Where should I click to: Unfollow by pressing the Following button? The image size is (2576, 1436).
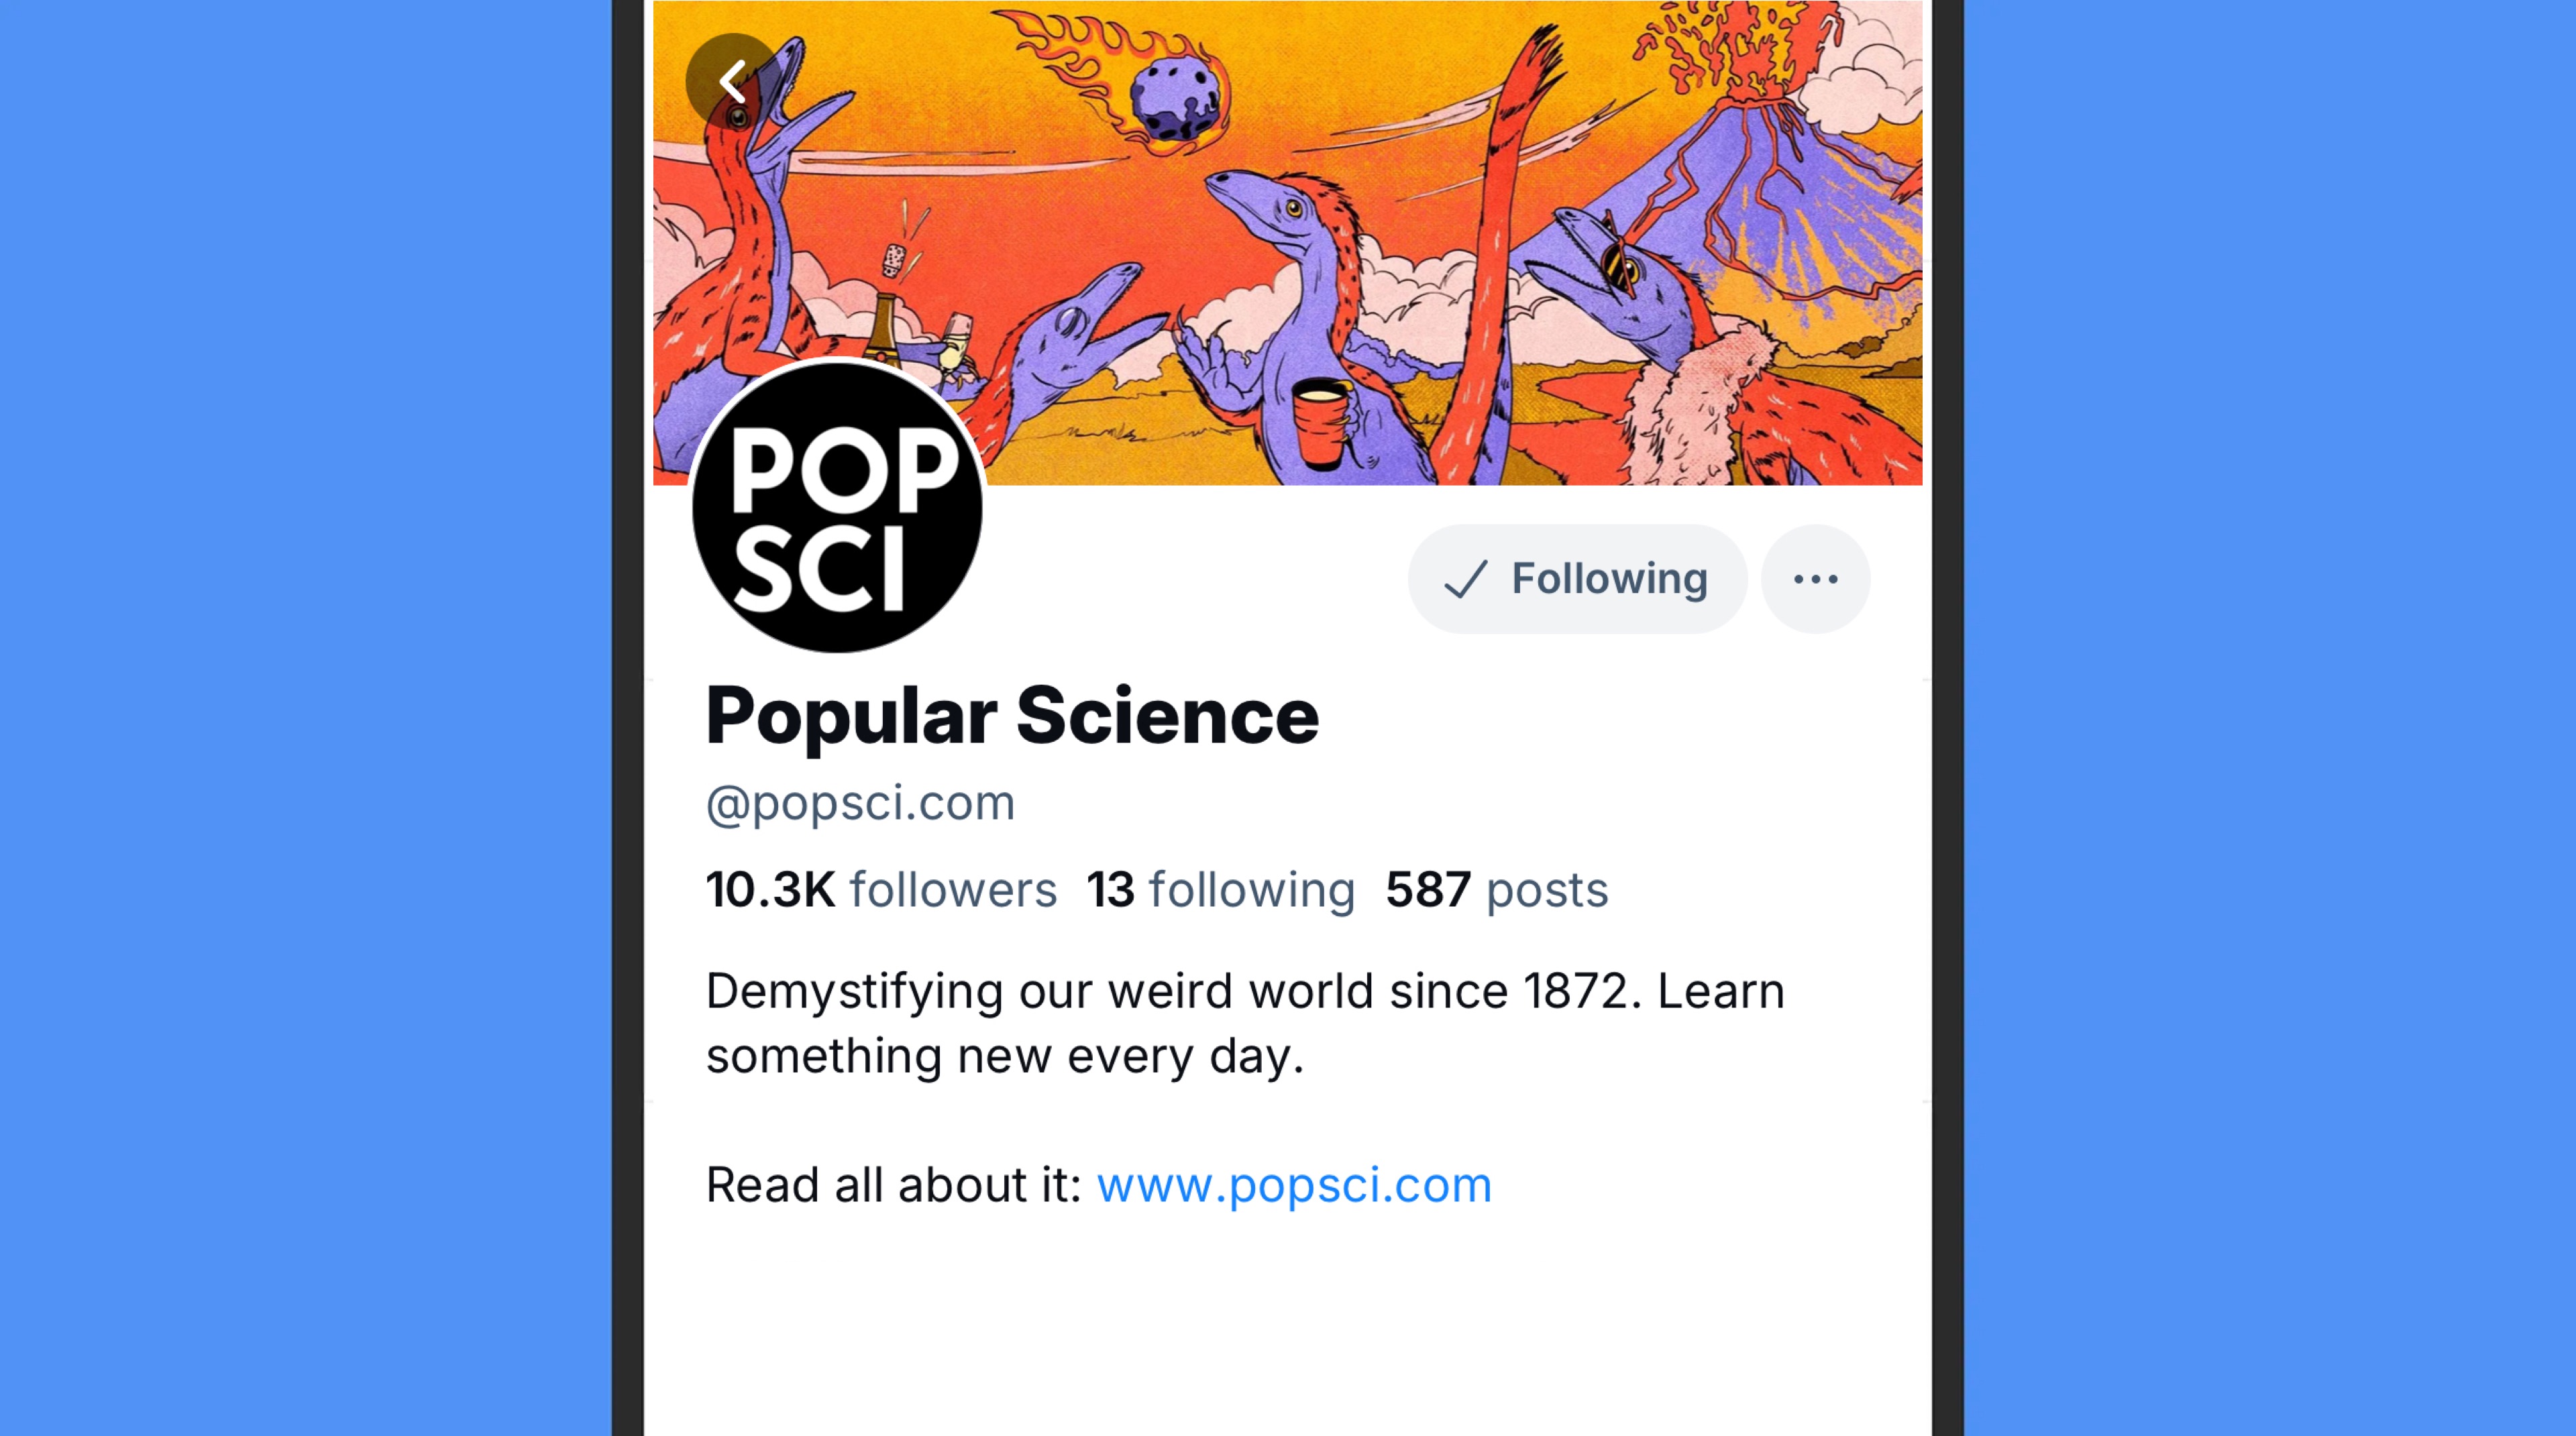coord(1577,579)
